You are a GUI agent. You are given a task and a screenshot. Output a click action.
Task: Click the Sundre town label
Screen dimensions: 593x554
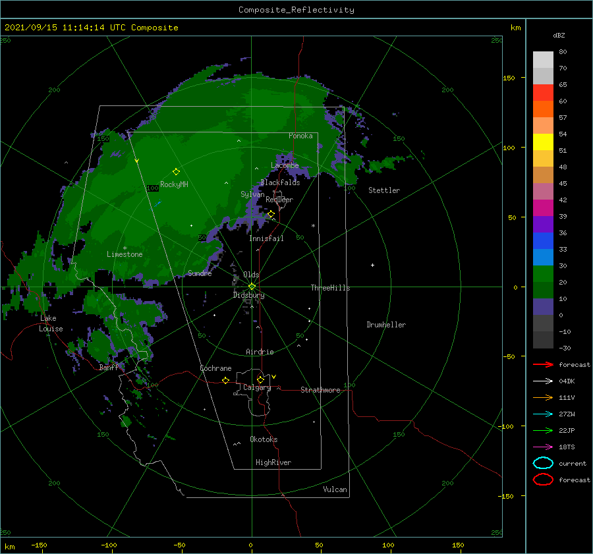[200, 273]
